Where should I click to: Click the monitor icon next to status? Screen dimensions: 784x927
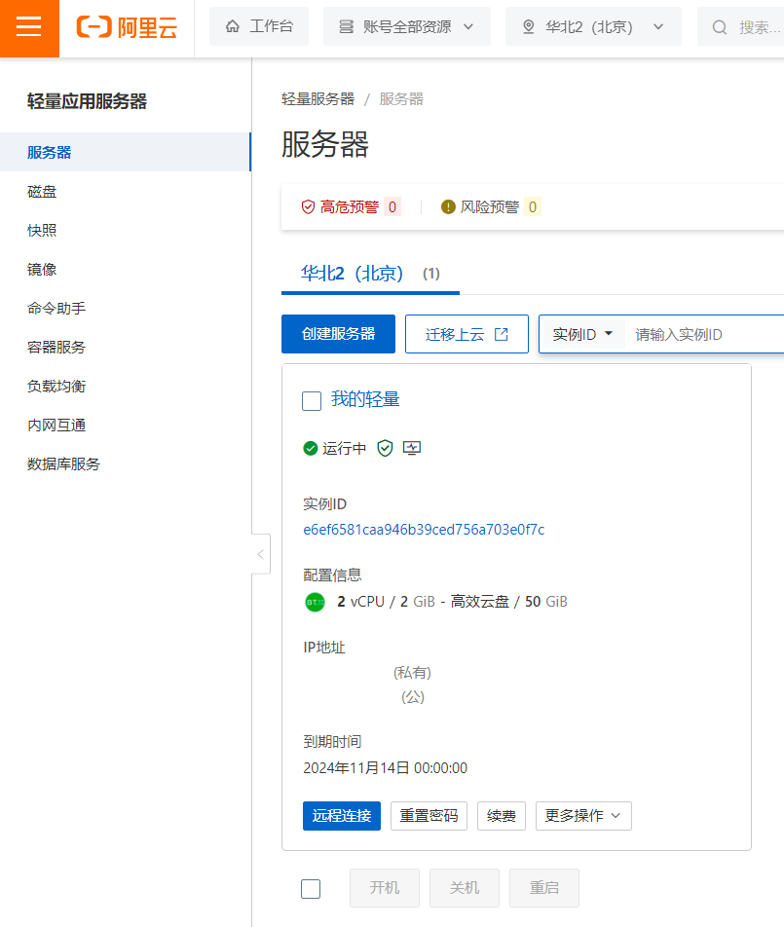point(412,448)
